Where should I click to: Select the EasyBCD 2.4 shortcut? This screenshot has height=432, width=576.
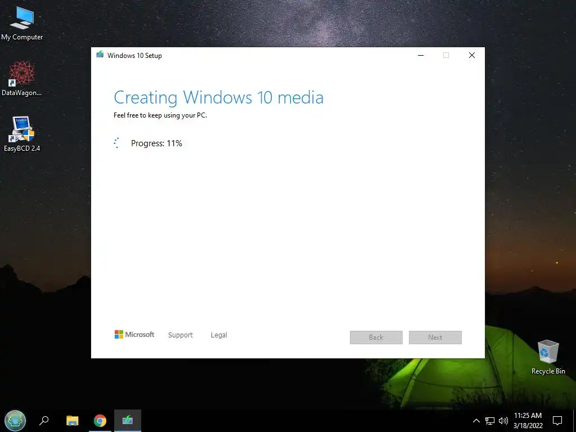pos(22,134)
